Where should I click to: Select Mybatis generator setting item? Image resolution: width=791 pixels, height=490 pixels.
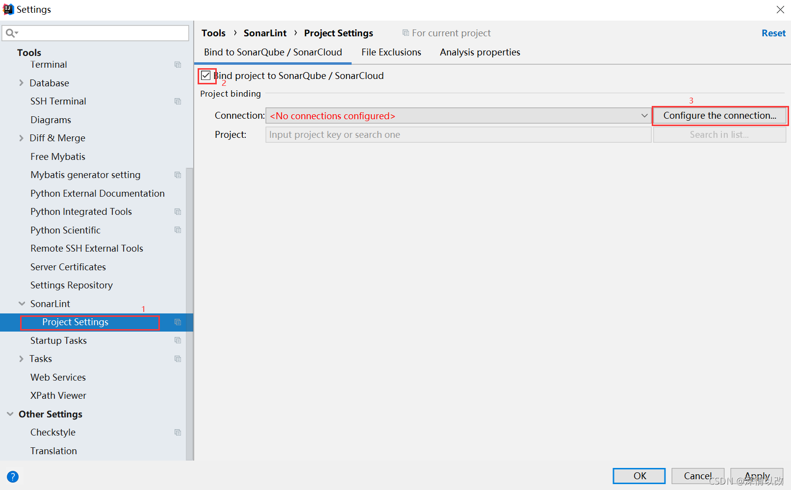point(85,175)
